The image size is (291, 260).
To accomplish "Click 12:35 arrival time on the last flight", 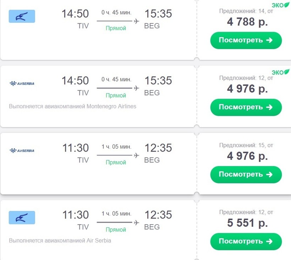I will [x=158, y=215].
